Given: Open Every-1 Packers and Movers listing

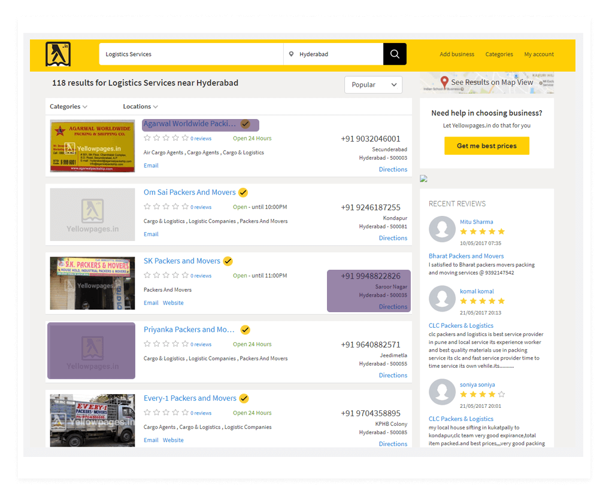Looking at the screenshot, I should [190, 398].
